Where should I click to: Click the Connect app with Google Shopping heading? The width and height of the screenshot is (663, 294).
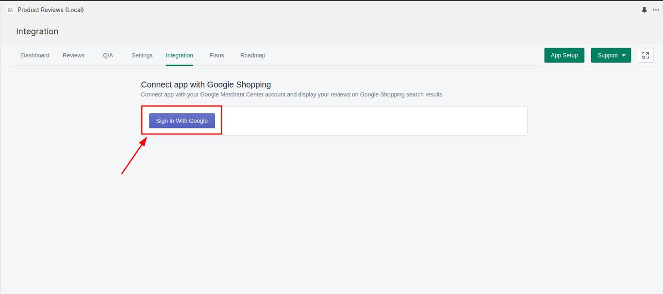pyautogui.click(x=206, y=84)
